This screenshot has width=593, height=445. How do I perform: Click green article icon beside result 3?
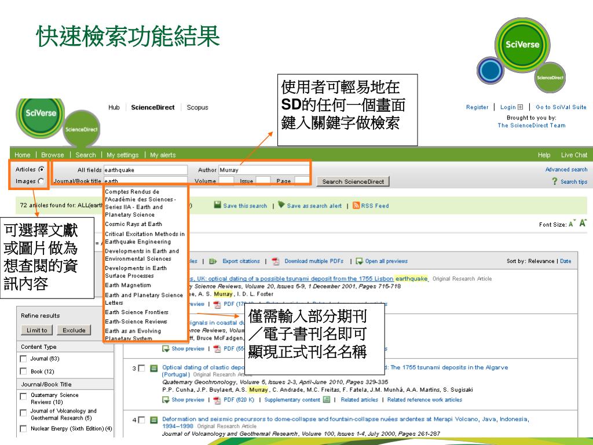(153, 368)
